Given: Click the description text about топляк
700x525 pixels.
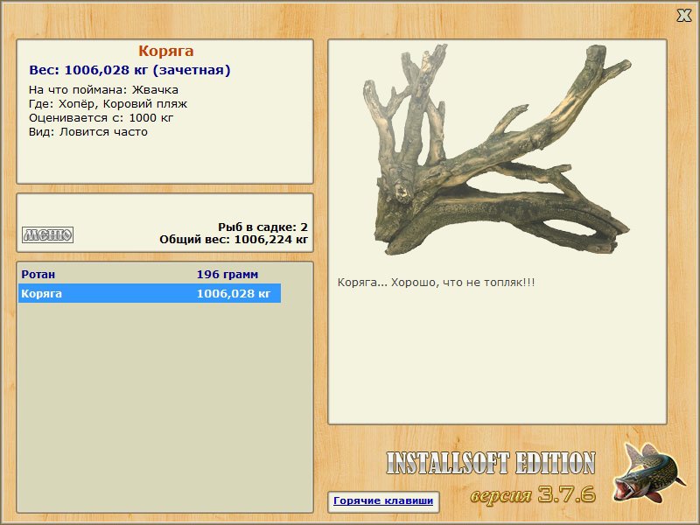Looking at the screenshot, I should pos(436,283).
